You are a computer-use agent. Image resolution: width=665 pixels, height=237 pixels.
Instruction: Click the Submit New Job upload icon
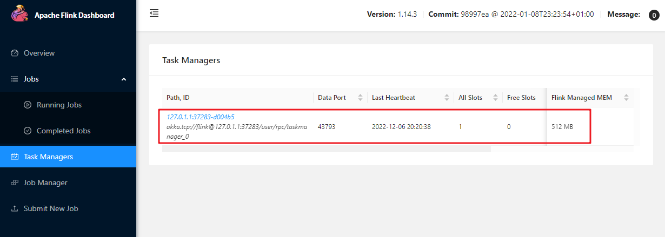[15, 208]
